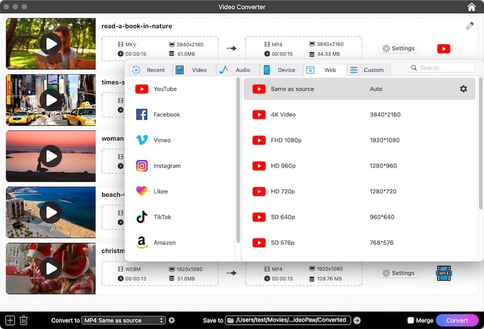Remove files using the trash icon
This screenshot has width=484, height=329.
click(x=23, y=320)
